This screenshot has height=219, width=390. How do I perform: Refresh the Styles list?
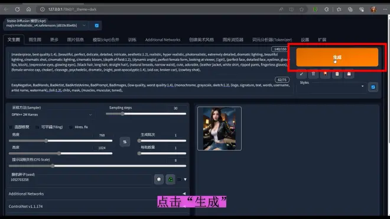(x=373, y=87)
